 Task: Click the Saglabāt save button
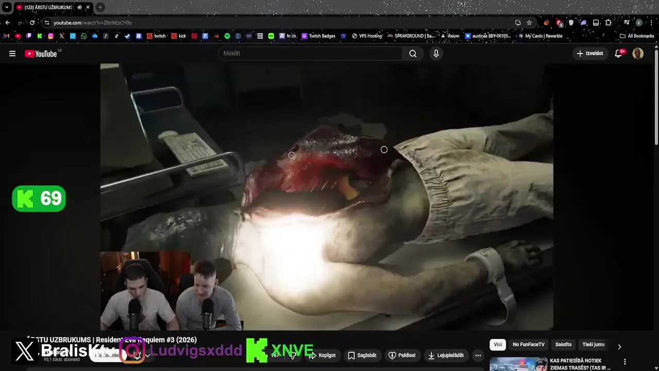click(362, 356)
